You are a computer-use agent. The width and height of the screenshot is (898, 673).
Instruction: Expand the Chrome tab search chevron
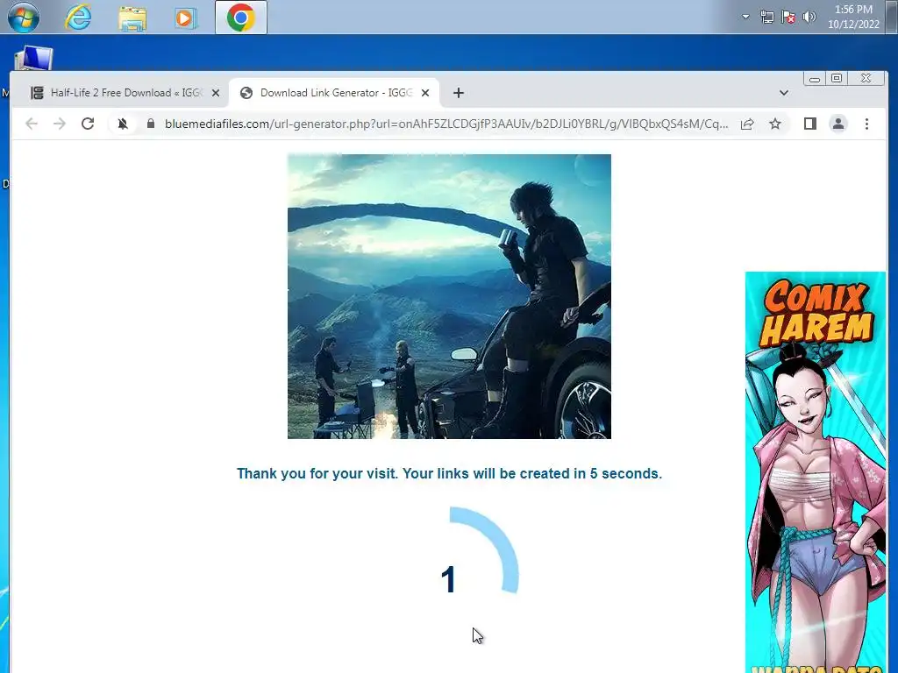(783, 93)
